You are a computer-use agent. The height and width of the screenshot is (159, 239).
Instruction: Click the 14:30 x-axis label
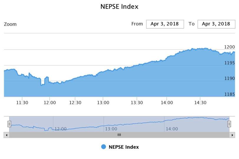pyautogui.click(x=200, y=103)
